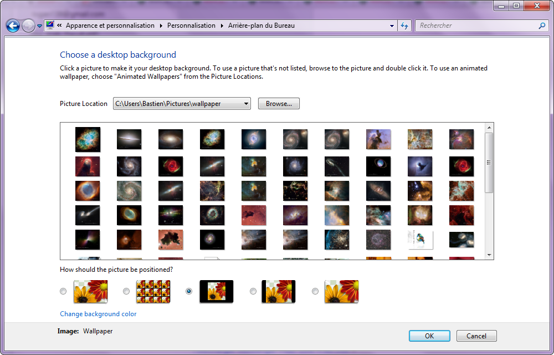Choose the tiled flowers position preview

tap(153, 291)
